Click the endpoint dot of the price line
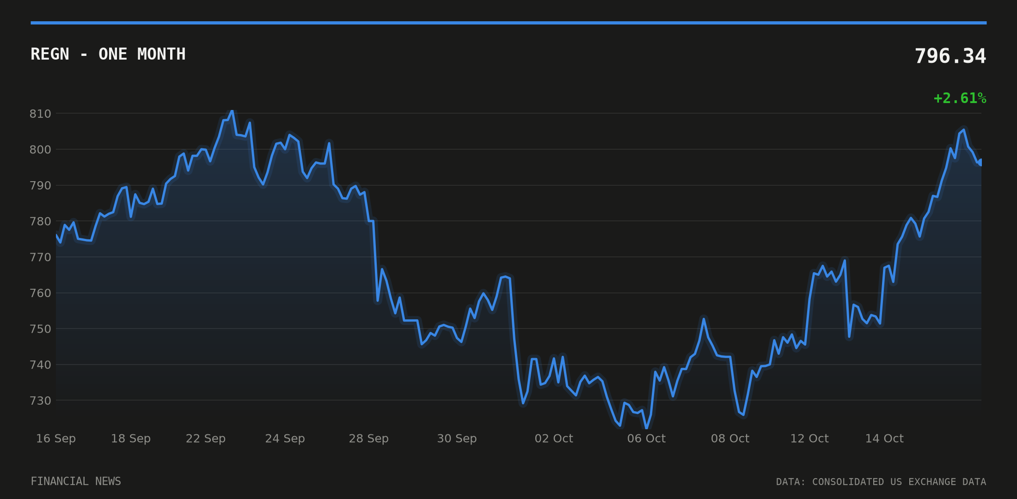 click(980, 162)
